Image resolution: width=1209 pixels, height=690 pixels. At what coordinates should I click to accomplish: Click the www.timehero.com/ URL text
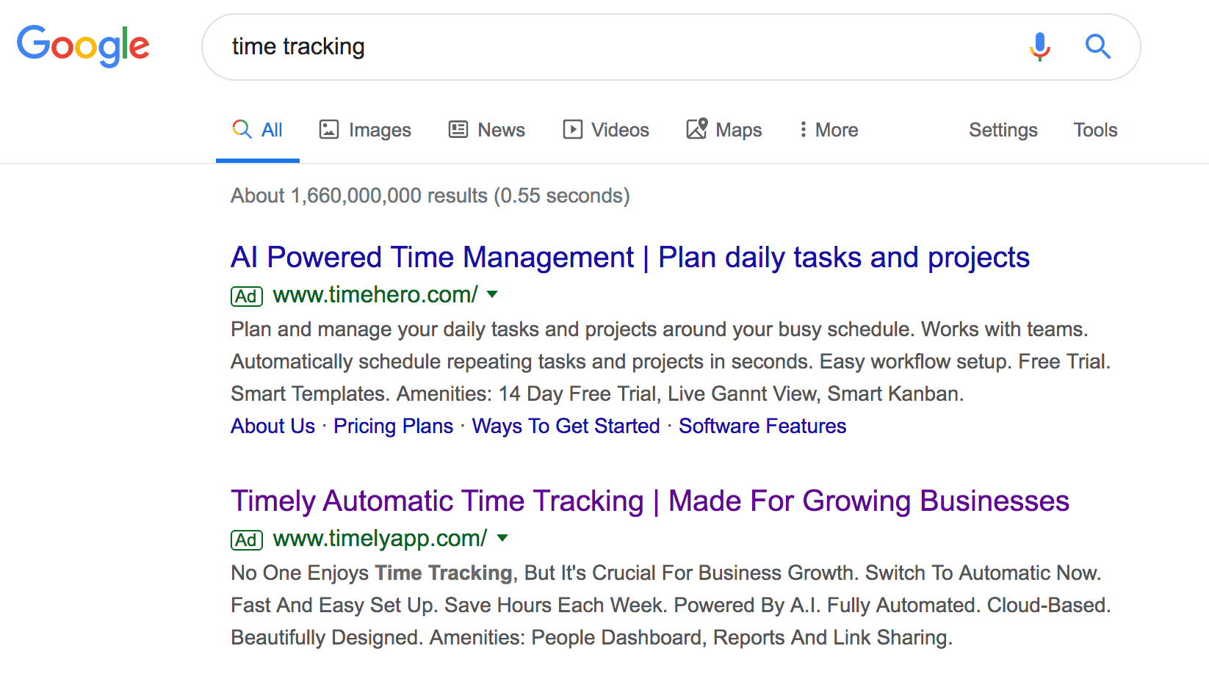pyautogui.click(x=375, y=294)
